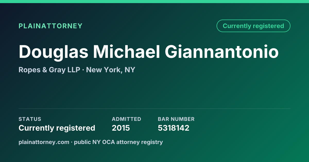The width and height of the screenshot is (309, 162).
Task: Click the green accent bar at top
Action: point(154,2)
